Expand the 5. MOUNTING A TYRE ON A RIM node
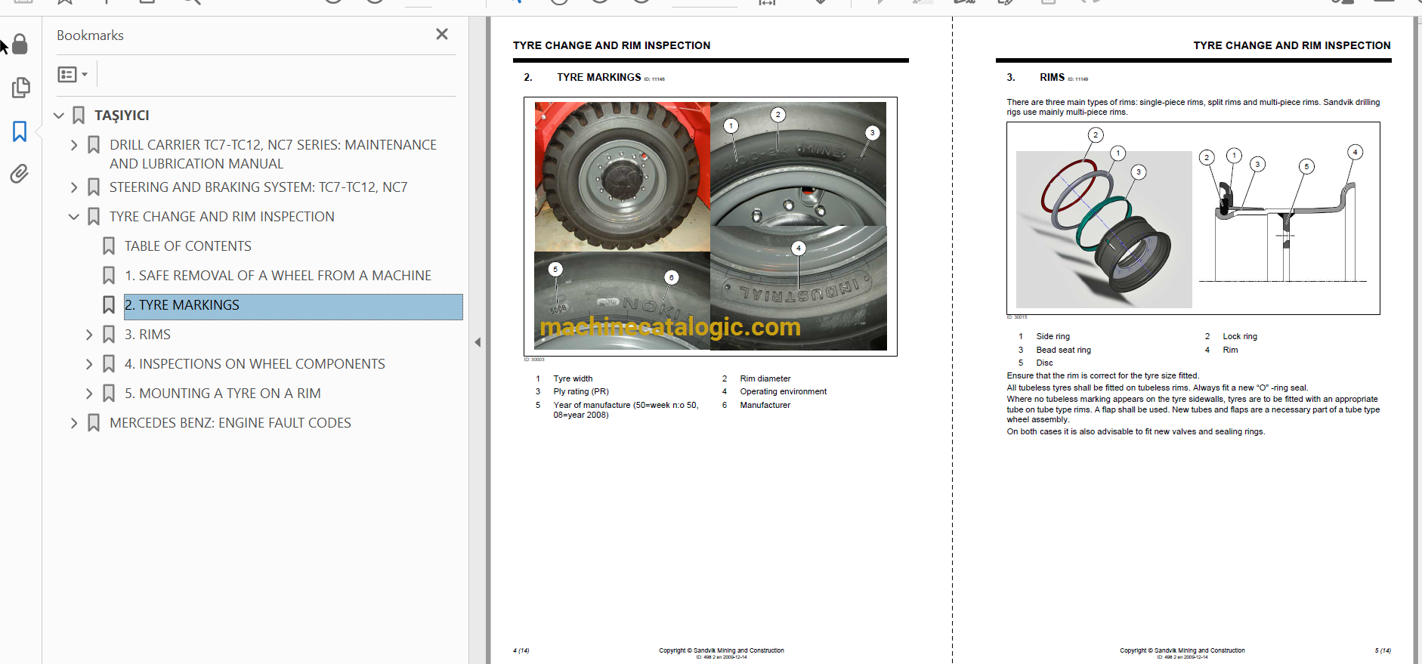Viewport: 1422px width, 664px height. point(89,394)
